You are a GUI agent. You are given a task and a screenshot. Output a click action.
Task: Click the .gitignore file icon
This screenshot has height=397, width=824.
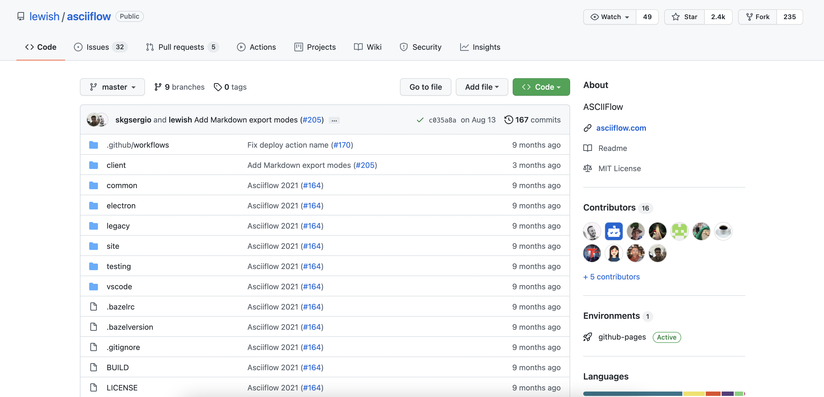pyautogui.click(x=93, y=347)
